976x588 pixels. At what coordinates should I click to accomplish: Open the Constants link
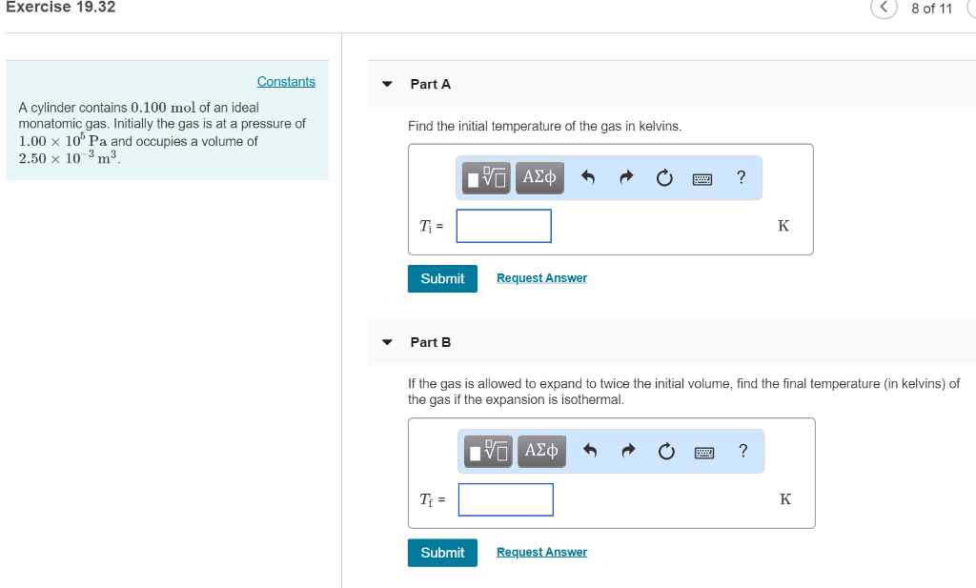click(286, 81)
